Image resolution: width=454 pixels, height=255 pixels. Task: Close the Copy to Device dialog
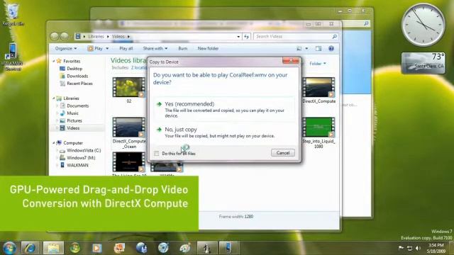(291, 60)
